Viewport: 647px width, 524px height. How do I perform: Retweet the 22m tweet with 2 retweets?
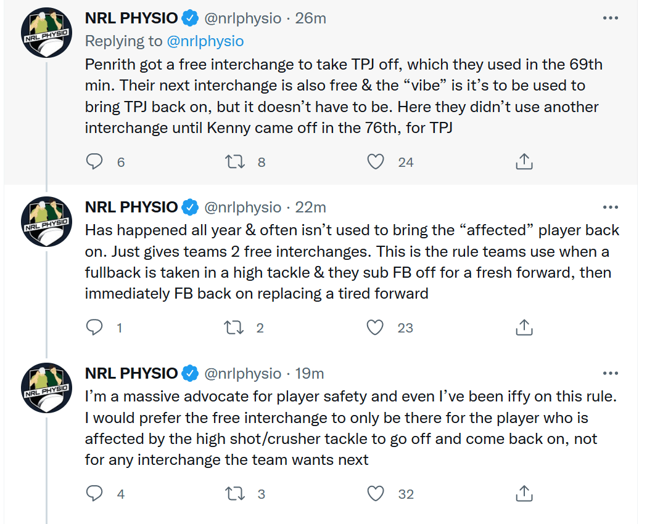[x=234, y=328]
